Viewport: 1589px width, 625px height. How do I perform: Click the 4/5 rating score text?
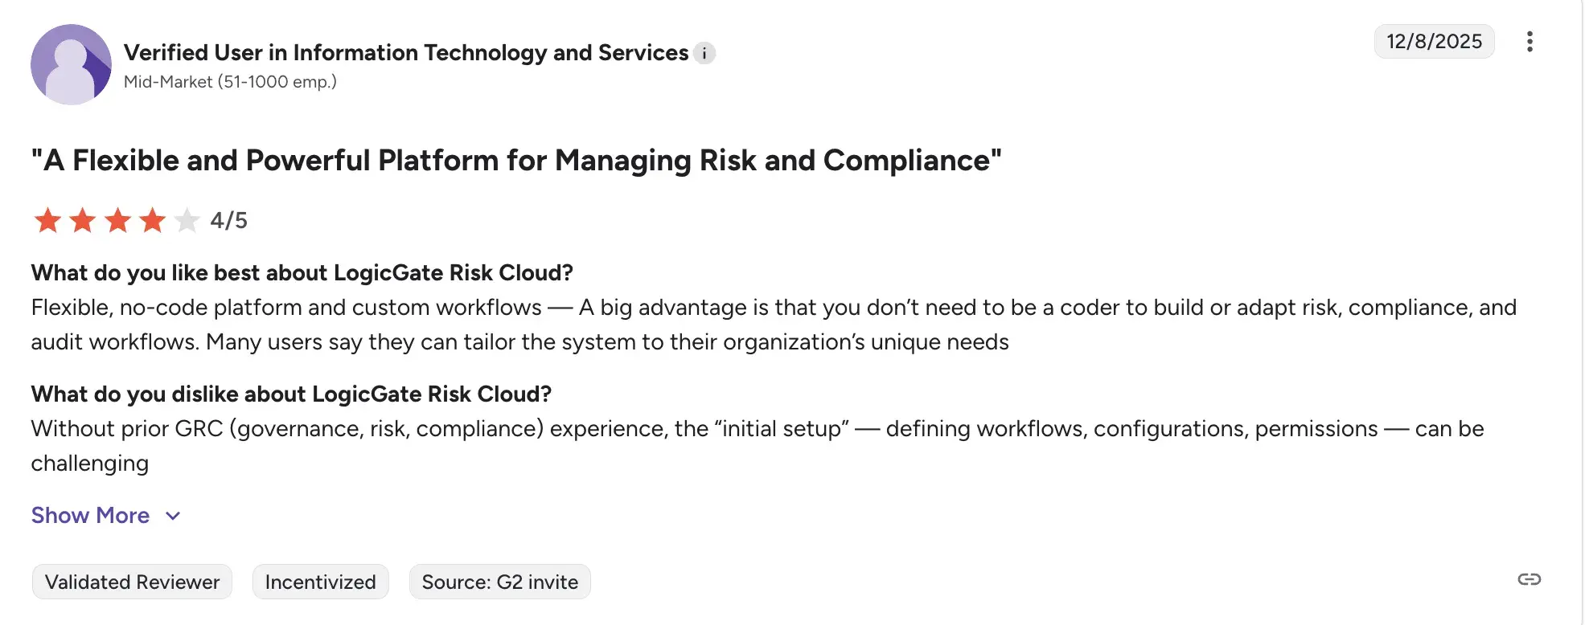[229, 220]
